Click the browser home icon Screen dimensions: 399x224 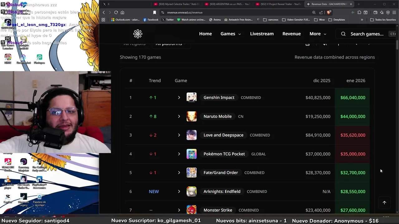122,12
